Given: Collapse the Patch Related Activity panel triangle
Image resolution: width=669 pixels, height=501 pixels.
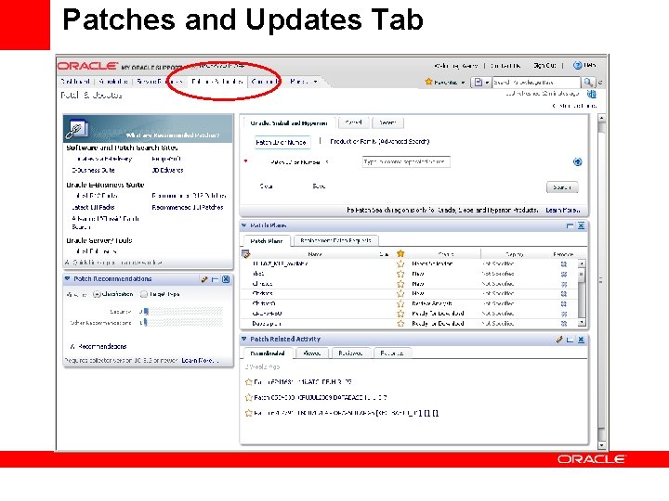Looking at the screenshot, I should point(244,339).
